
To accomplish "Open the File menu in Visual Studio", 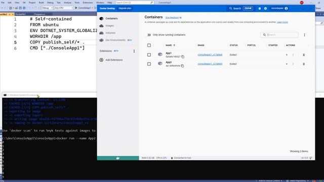I will point(3,3).
